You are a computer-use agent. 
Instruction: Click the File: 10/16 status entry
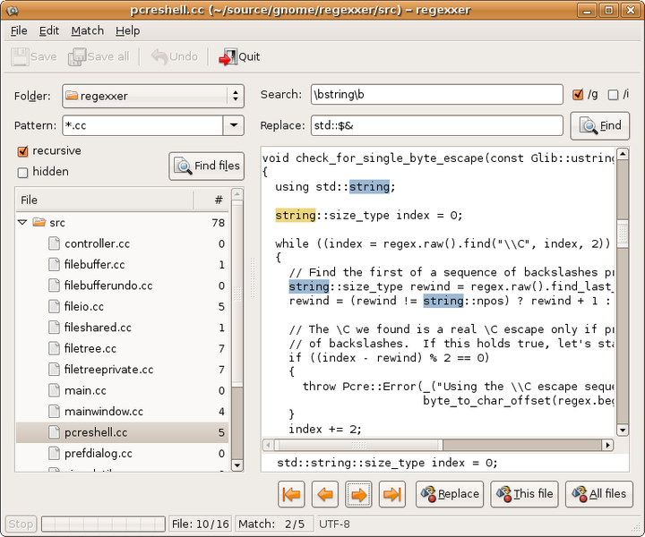click(x=201, y=524)
